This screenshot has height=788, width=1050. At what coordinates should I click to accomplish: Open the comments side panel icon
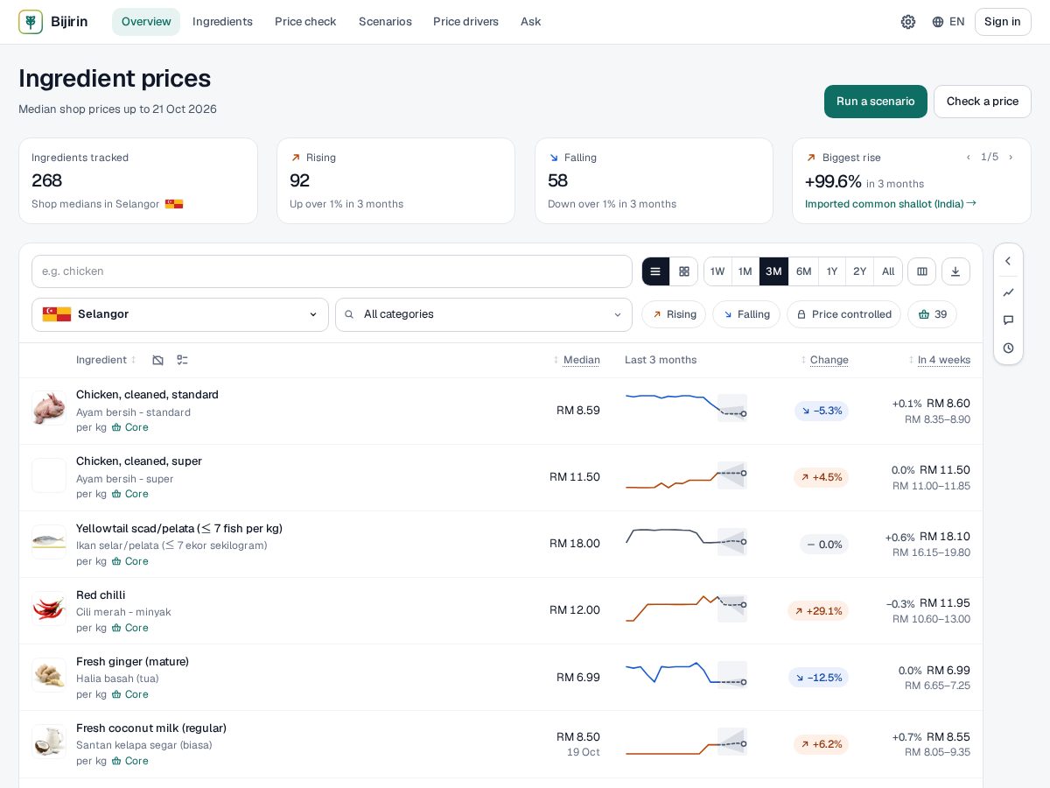1008,320
